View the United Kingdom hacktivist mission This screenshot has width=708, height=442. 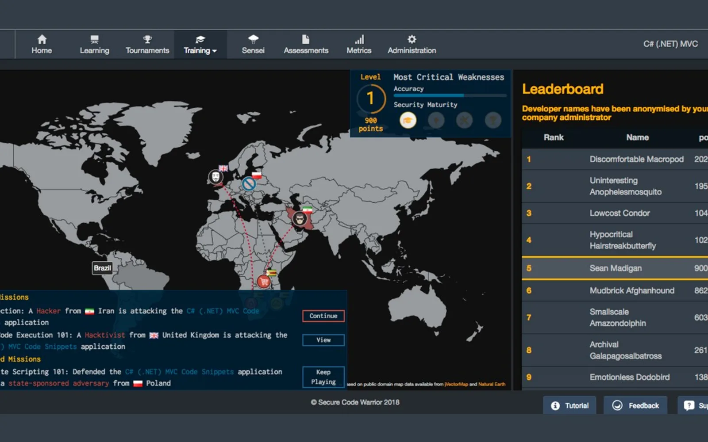tap(323, 340)
